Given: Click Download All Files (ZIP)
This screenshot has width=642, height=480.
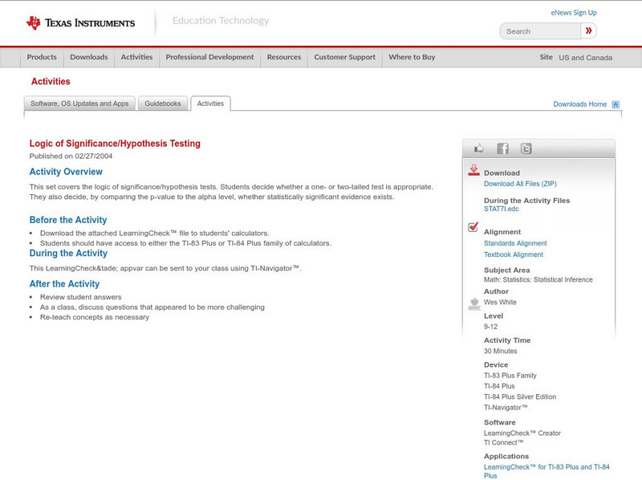Looking at the screenshot, I should click(x=520, y=184).
